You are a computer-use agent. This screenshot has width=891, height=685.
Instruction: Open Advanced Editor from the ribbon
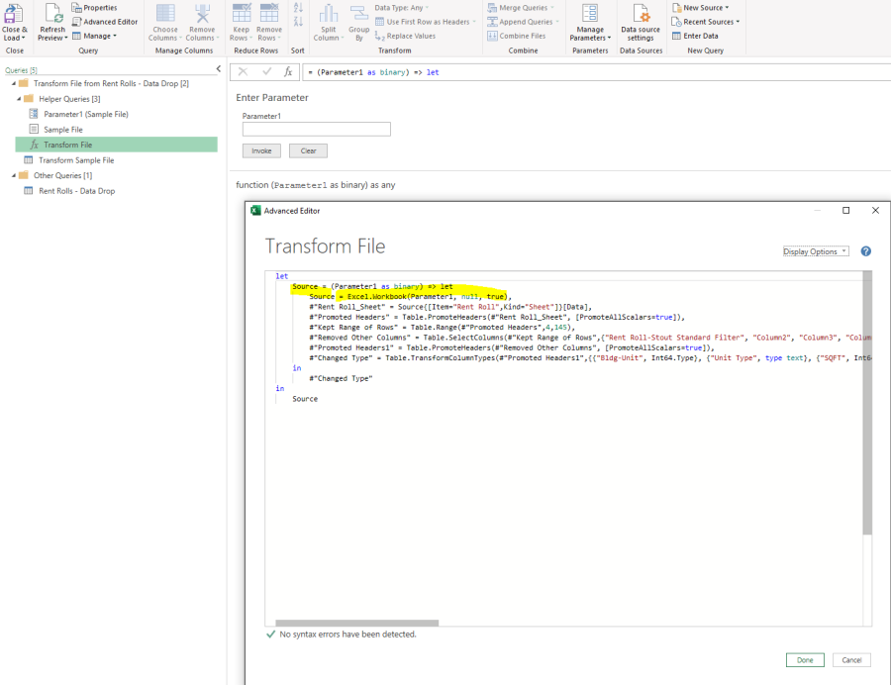coord(105,22)
